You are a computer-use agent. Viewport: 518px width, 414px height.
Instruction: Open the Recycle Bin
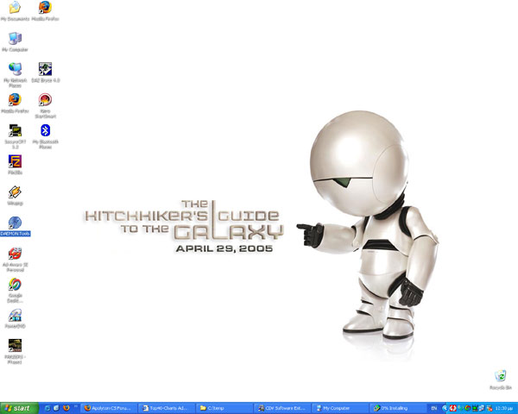coord(499,377)
